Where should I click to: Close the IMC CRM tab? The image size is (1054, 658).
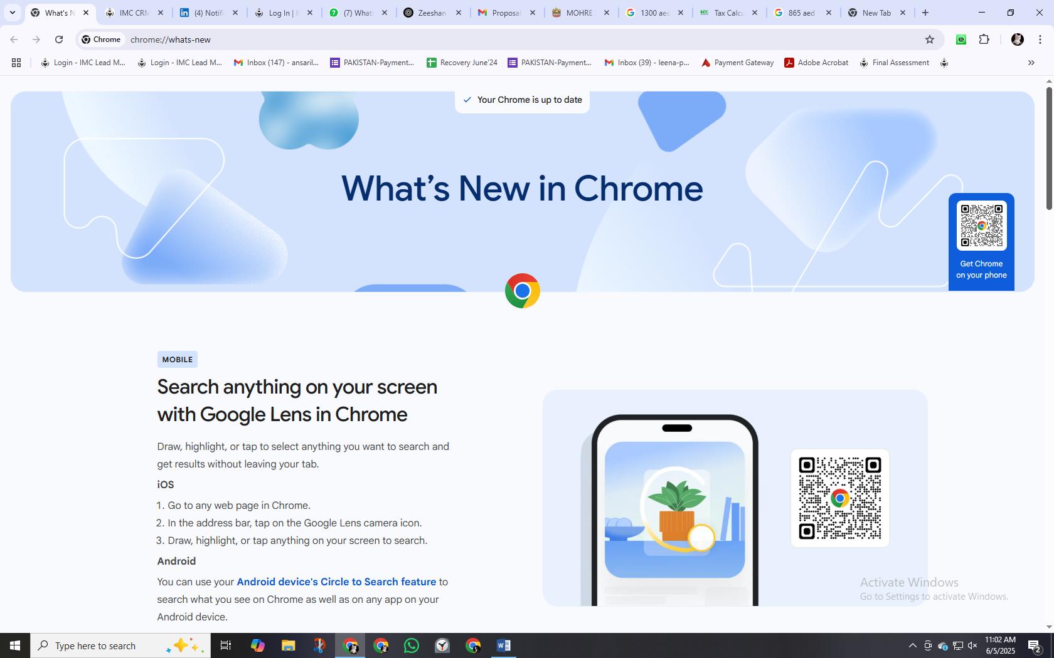161,13
